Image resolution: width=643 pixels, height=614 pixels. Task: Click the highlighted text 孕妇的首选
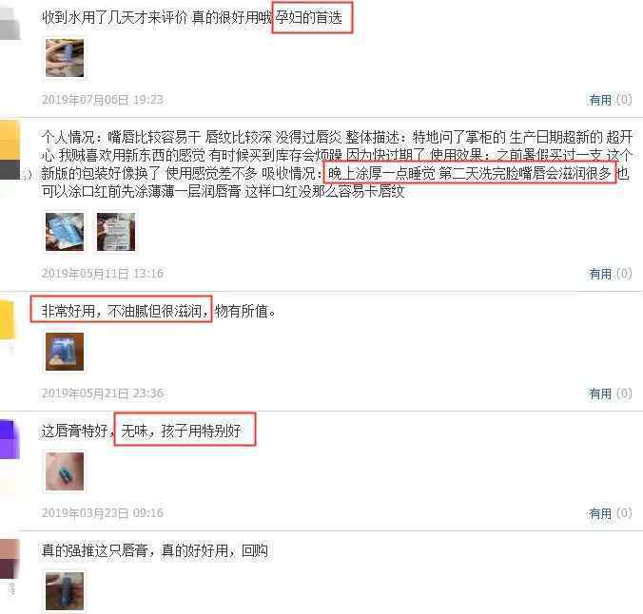coord(309,18)
